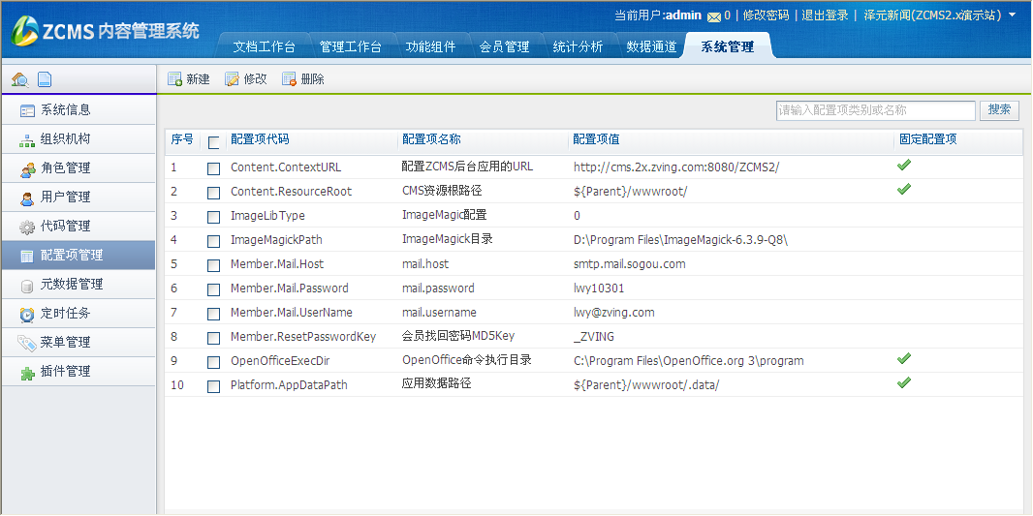Open 组织机构 in the sidebar
This screenshot has width=1033, height=516.
coord(65,139)
